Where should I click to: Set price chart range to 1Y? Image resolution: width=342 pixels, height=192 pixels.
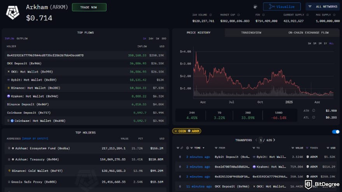point(325,43)
